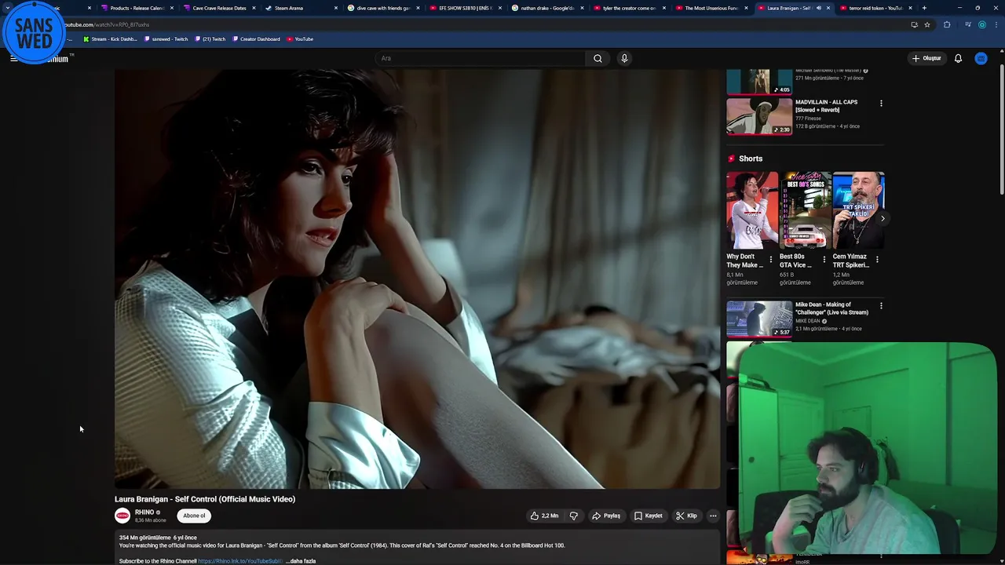Open the sanswed - Twitch bookmark

166,39
